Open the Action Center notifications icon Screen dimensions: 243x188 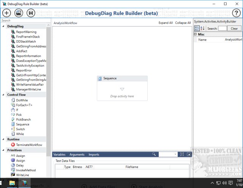[230, 183]
